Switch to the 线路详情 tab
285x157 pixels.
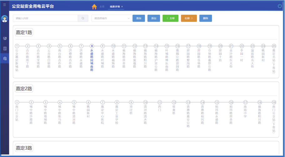115,7
